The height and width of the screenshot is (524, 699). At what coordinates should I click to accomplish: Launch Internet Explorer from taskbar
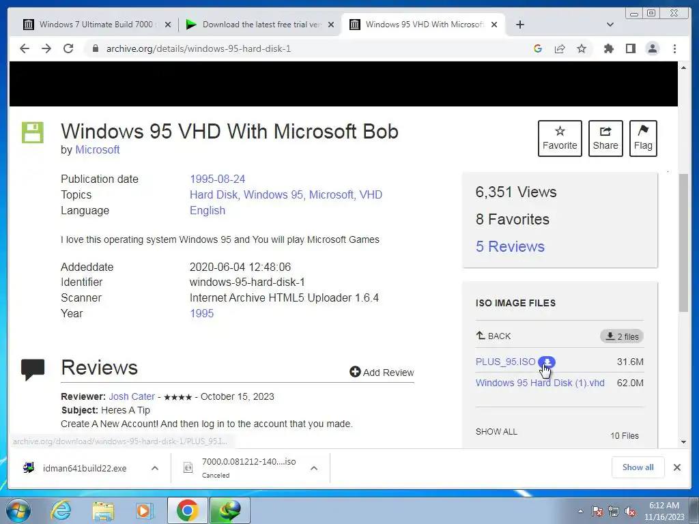pyautogui.click(x=61, y=510)
